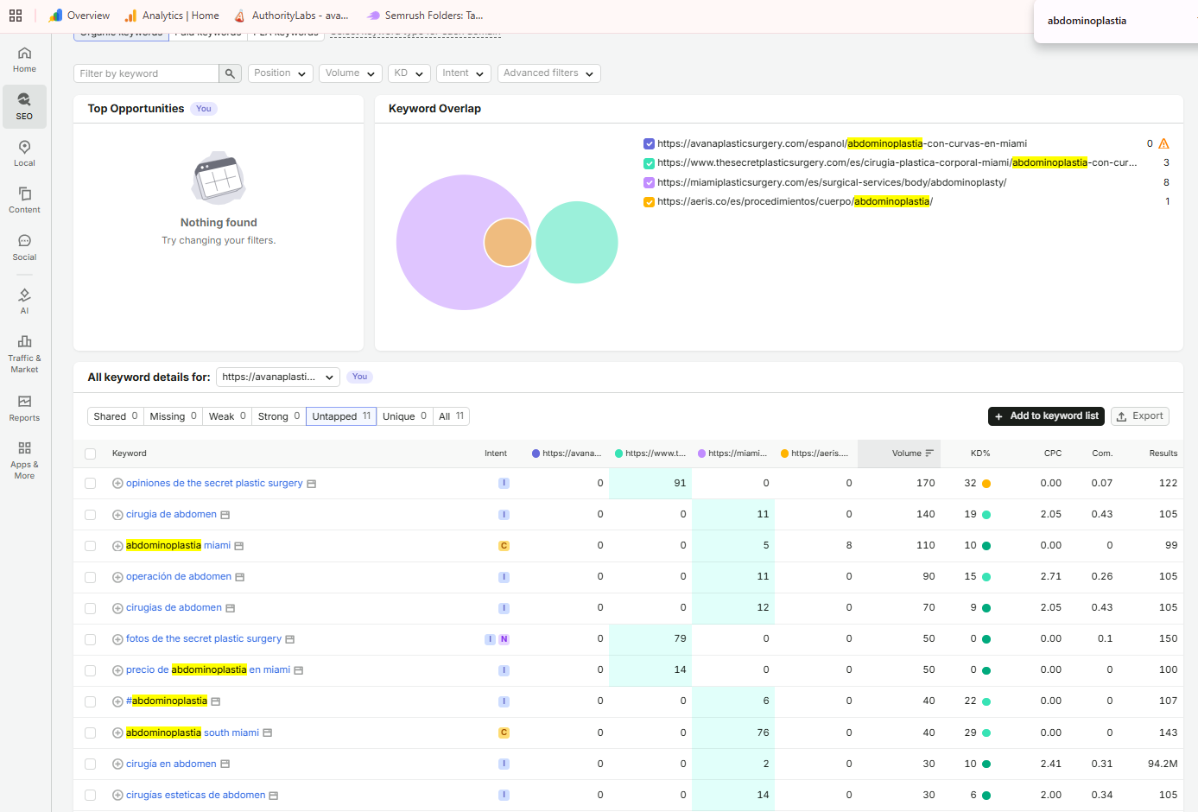The image size is (1198, 812).
Task: Click the green circle in overlap chart
Action: coord(577,243)
